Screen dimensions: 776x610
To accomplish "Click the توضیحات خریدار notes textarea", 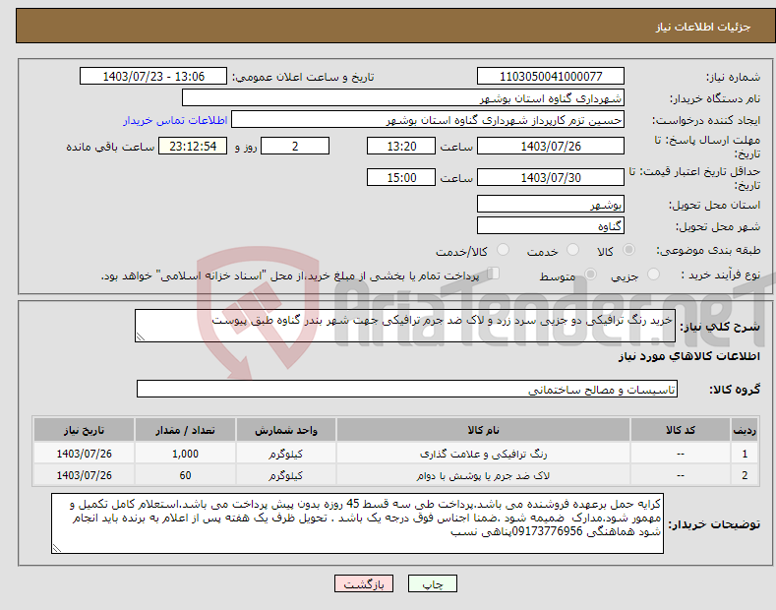I will [x=357, y=523].
